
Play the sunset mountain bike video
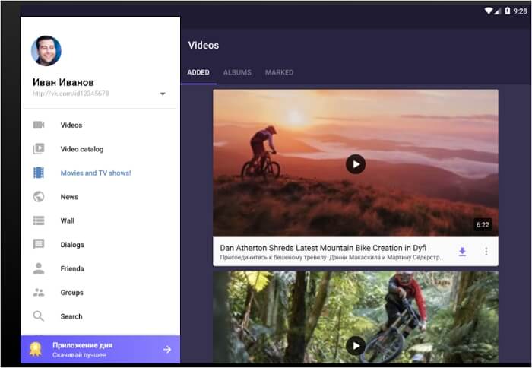point(355,163)
